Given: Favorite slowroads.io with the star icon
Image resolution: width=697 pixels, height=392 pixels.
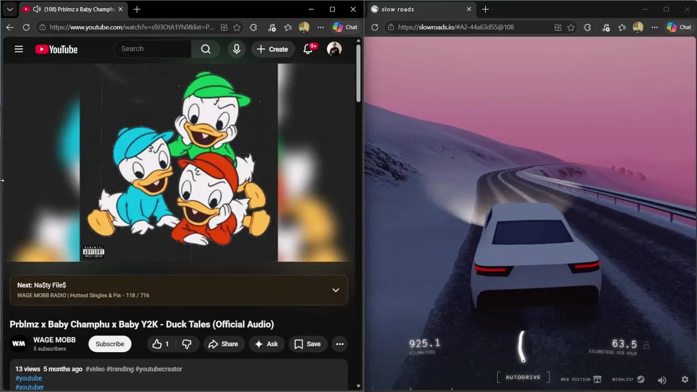Looking at the screenshot, I should (571, 27).
